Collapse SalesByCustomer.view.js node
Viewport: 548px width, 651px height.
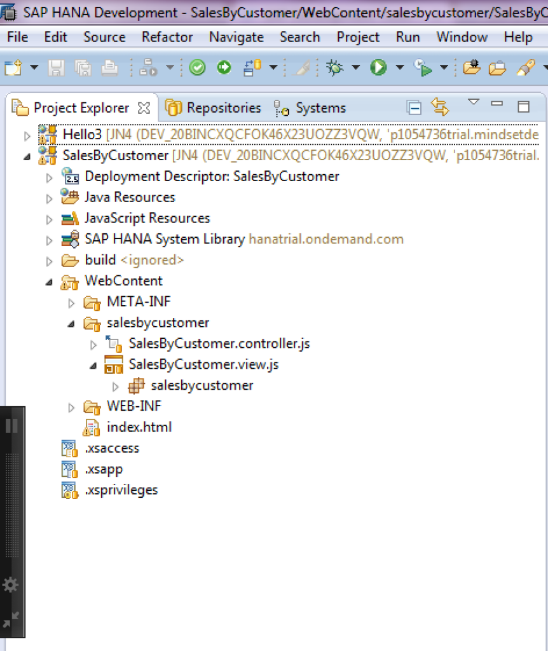[x=93, y=366]
